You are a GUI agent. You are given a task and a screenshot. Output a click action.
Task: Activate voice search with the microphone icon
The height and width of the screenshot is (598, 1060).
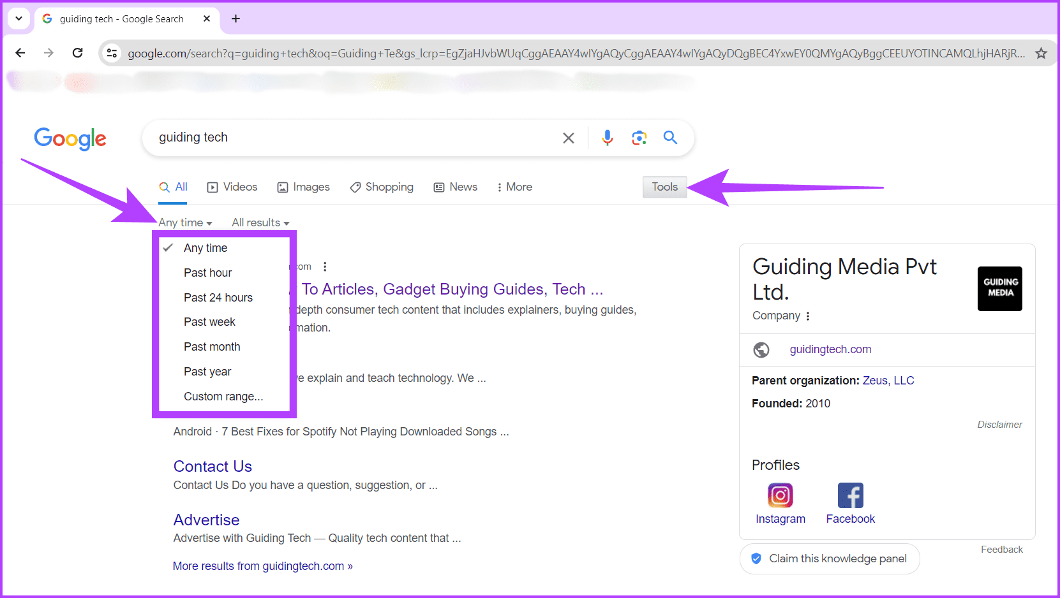pyautogui.click(x=606, y=138)
